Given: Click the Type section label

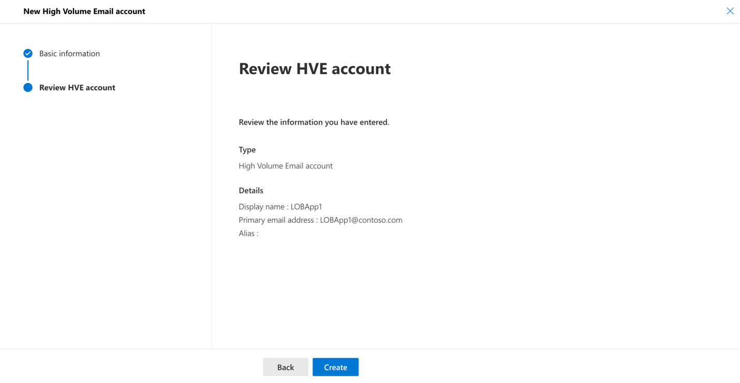Looking at the screenshot, I should (247, 150).
